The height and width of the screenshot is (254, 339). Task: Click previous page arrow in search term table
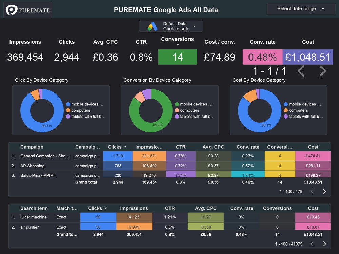(312, 244)
